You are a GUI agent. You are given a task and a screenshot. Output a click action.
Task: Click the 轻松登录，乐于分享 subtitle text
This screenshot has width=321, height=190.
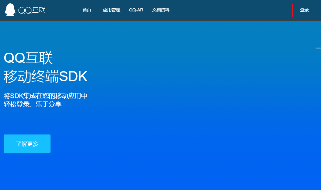(x=33, y=104)
